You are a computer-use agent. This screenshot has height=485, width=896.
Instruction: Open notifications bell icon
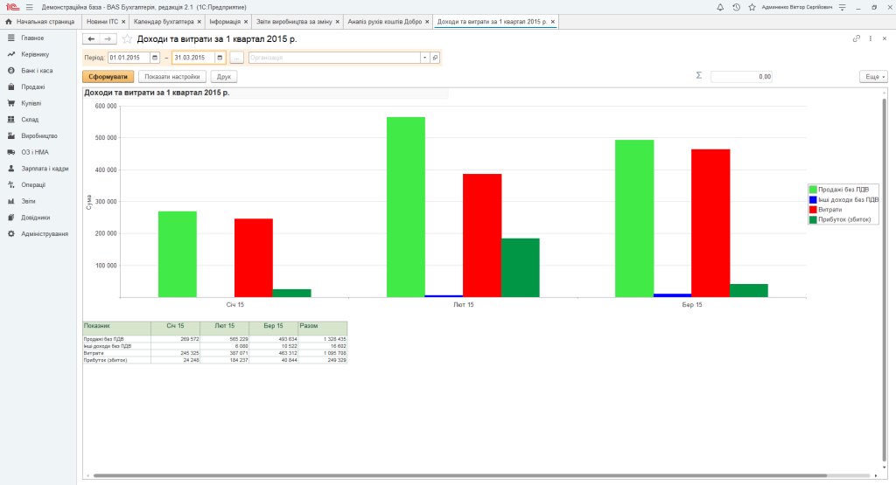(x=720, y=7)
